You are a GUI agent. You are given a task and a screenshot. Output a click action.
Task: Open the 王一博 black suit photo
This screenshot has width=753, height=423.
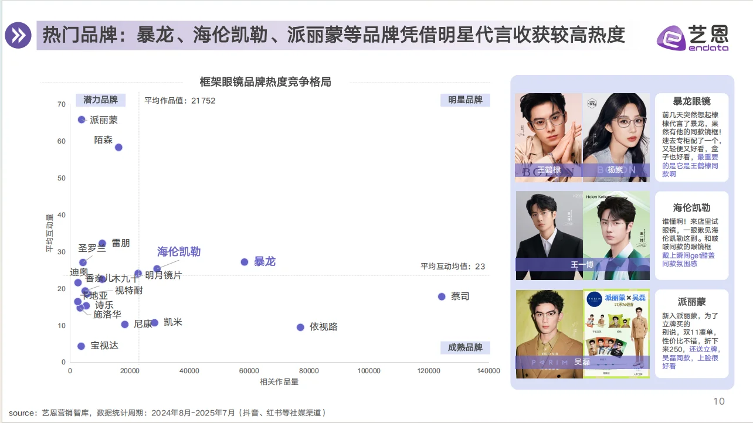pyautogui.click(x=550, y=236)
